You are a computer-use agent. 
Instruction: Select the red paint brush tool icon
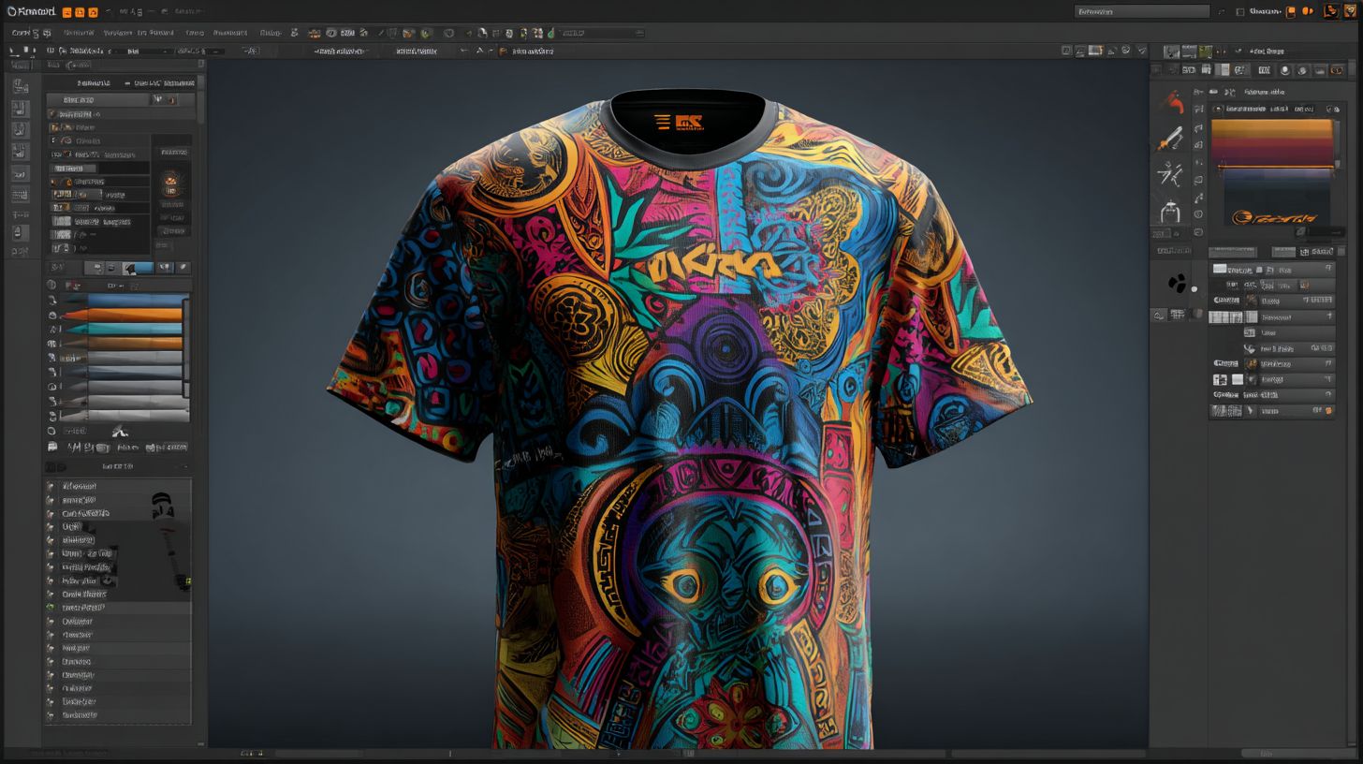(1170, 101)
